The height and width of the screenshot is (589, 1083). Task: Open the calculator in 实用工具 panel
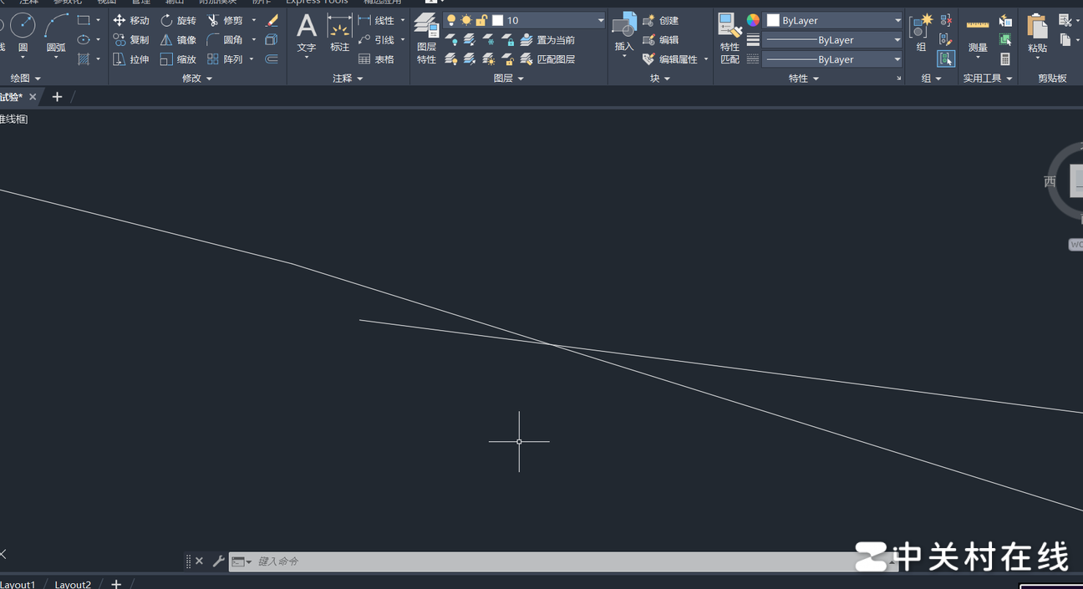1005,59
